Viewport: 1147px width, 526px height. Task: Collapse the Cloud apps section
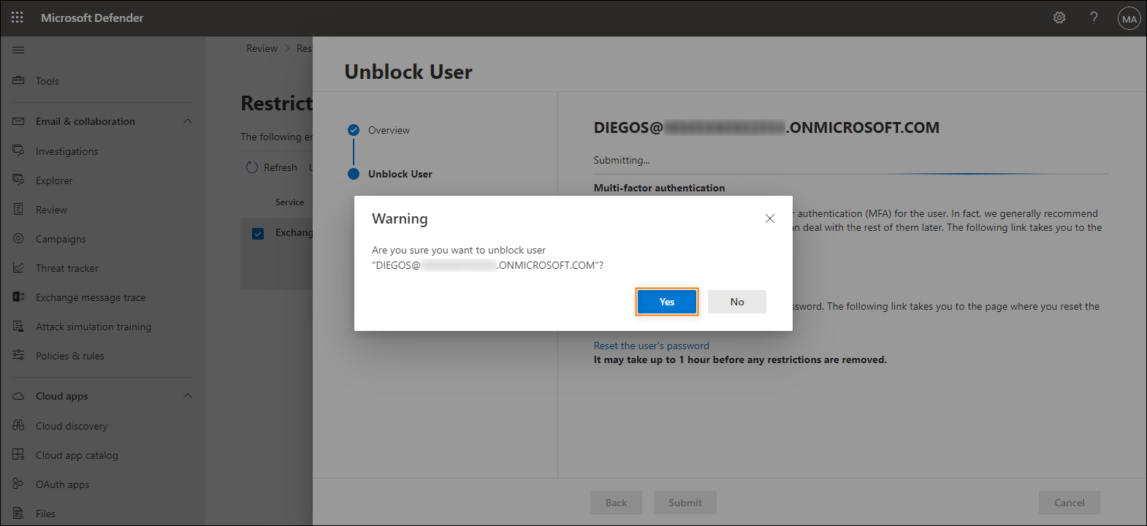tap(188, 396)
